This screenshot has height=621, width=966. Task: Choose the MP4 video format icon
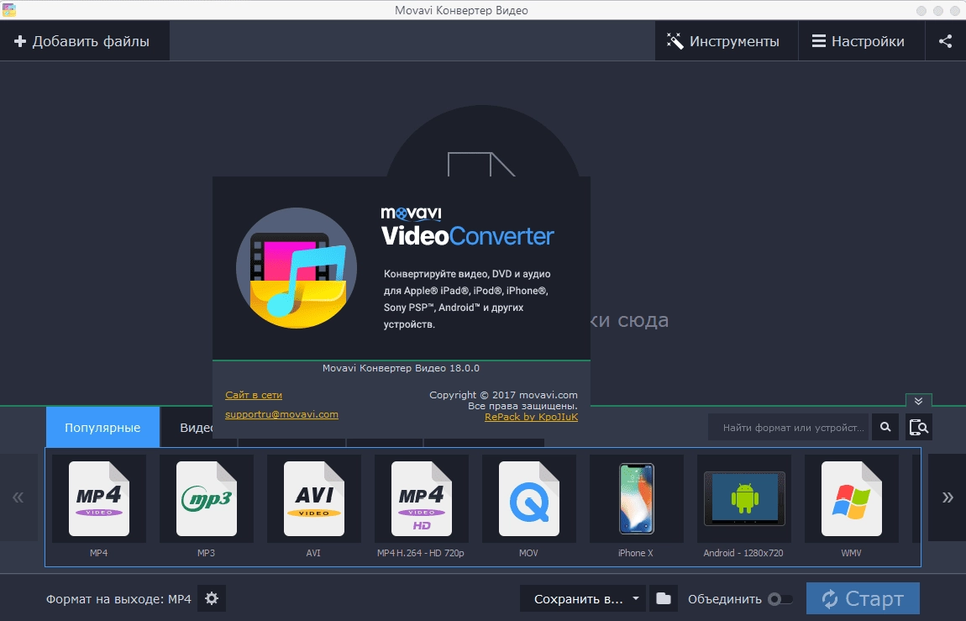coord(98,498)
